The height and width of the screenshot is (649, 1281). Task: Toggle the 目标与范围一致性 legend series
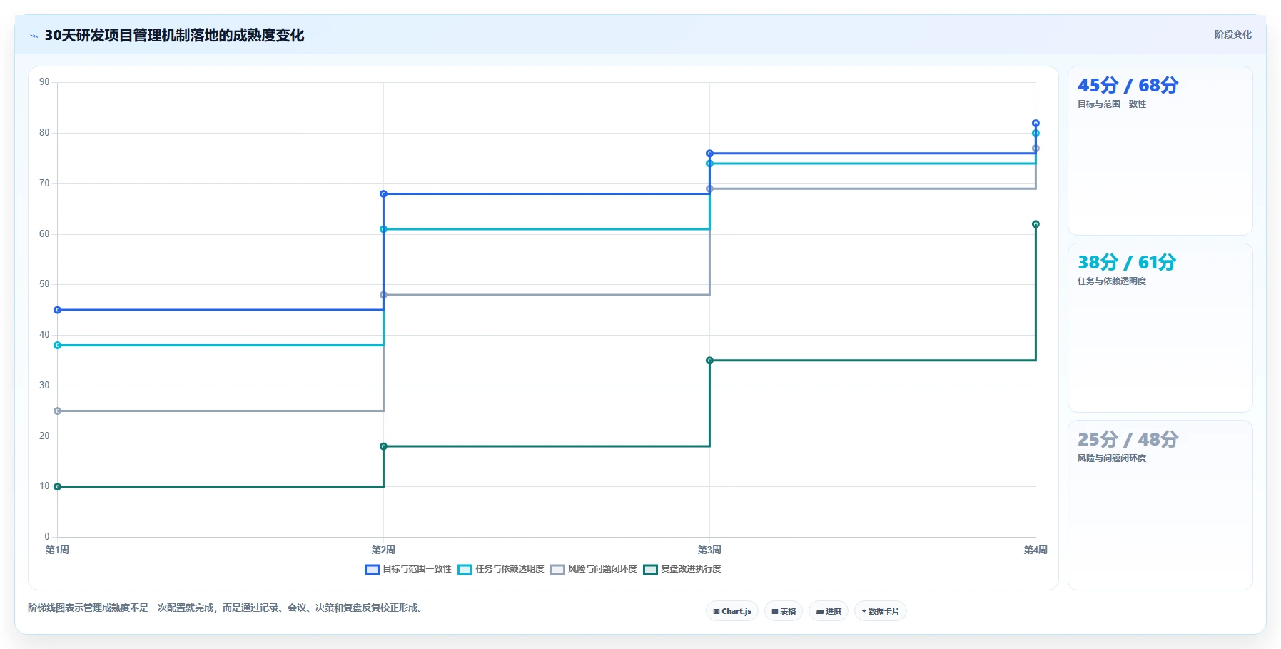408,569
